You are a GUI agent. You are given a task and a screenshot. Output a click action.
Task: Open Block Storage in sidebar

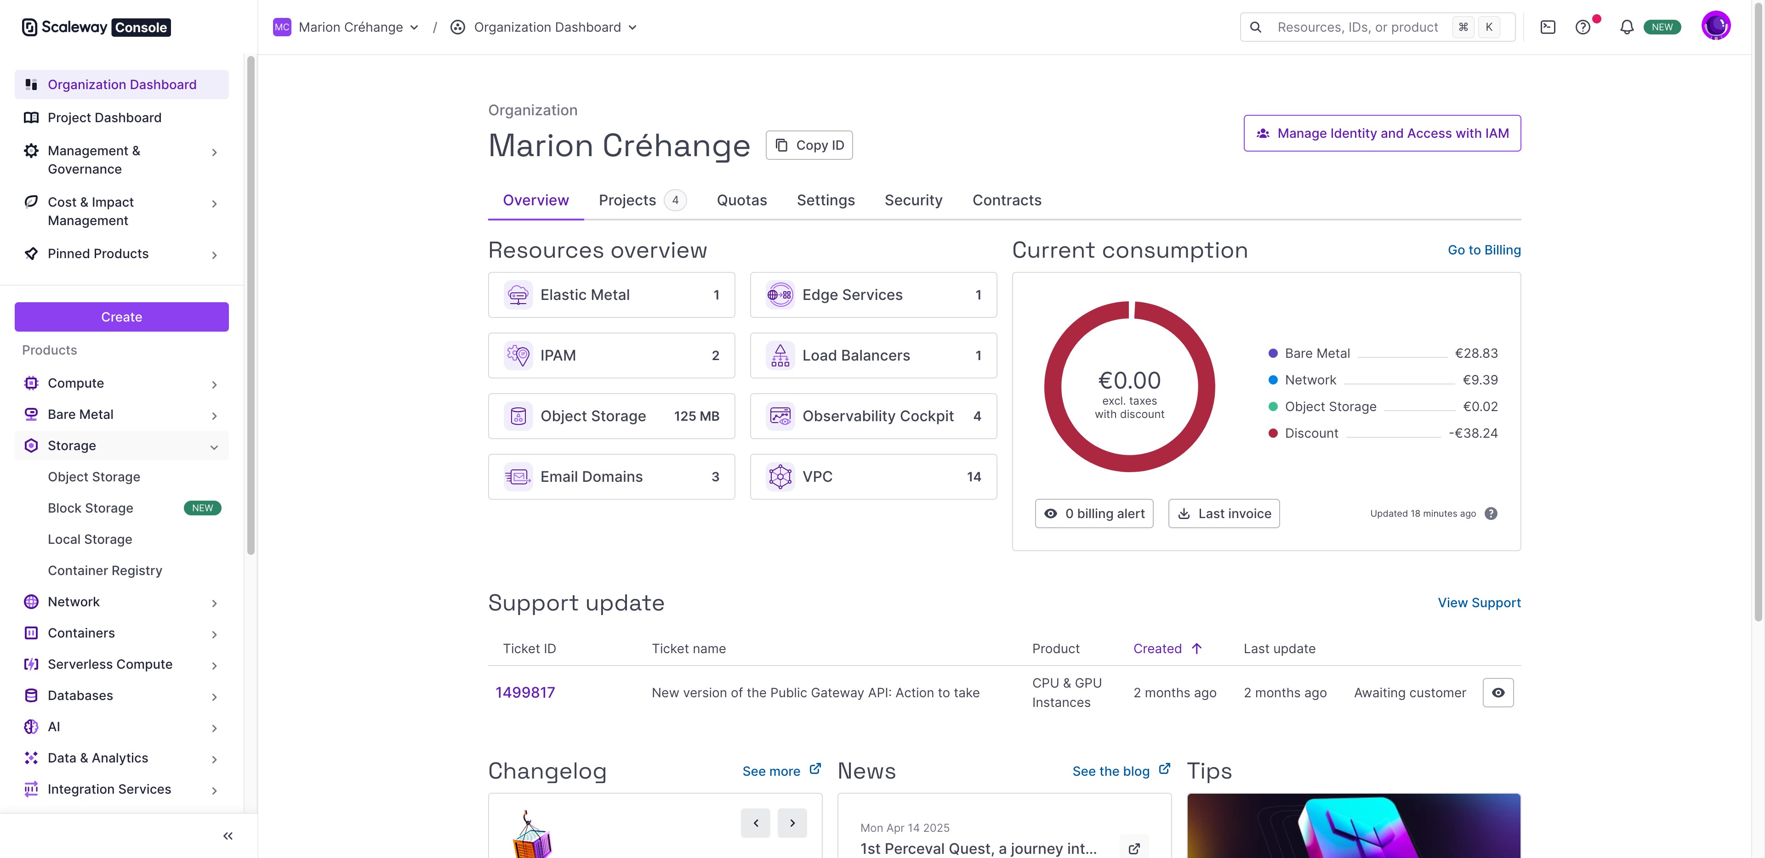click(x=91, y=508)
